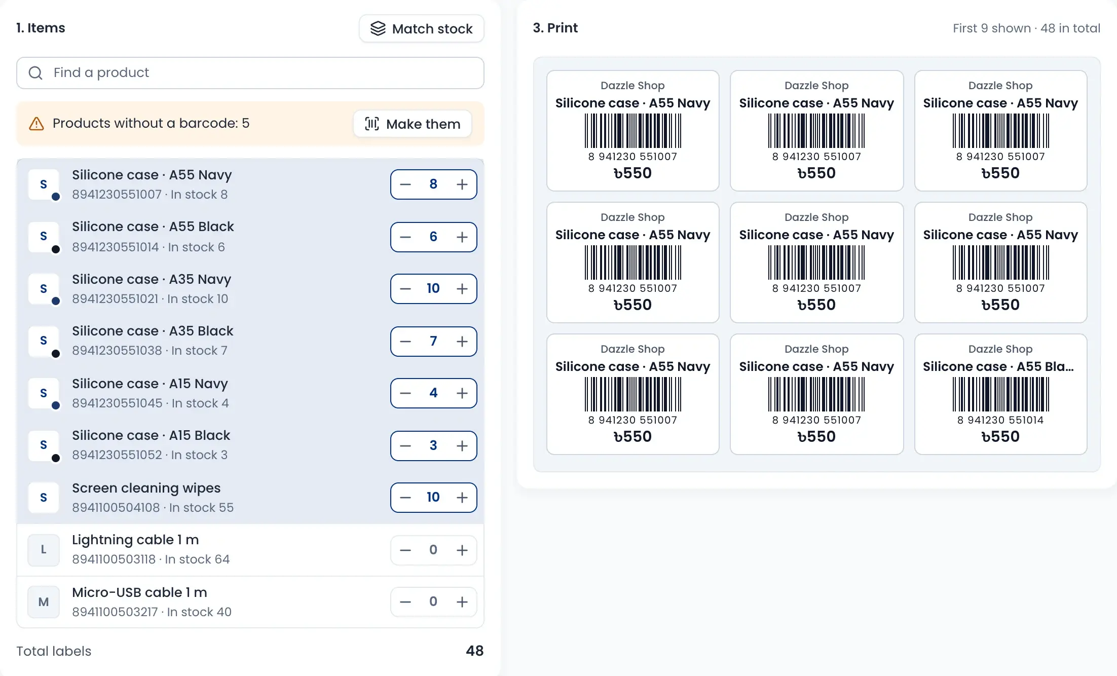Image resolution: width=1117 pixels, height=676 pixels.
Task: Decrease quantity for Silicone case A55 Navy
Action: [405, 184]
